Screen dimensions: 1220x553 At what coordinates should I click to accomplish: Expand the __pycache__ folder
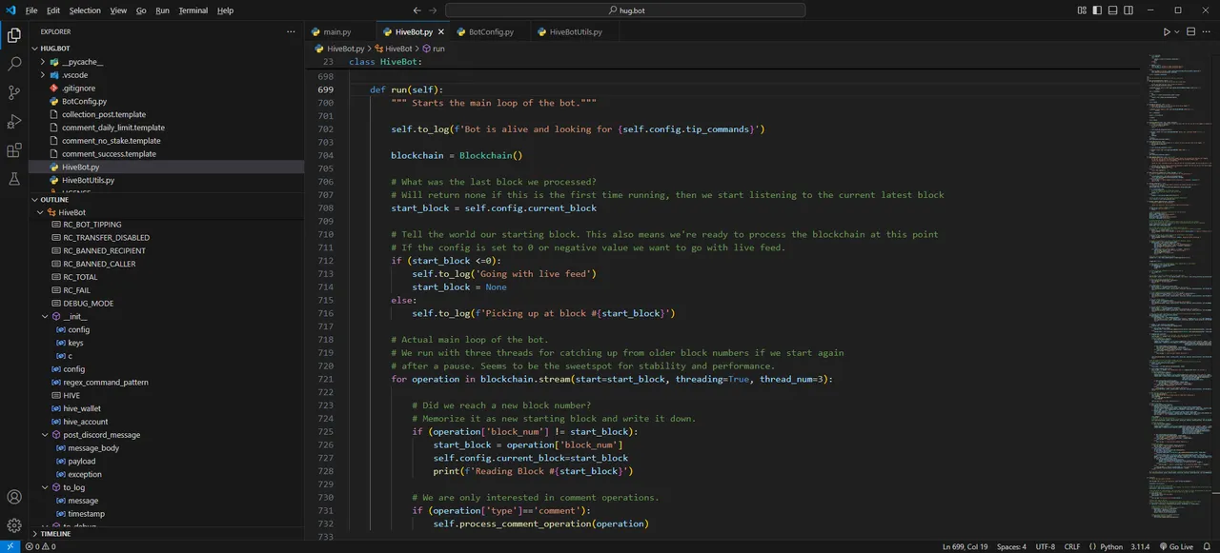(x=43, y=62)
